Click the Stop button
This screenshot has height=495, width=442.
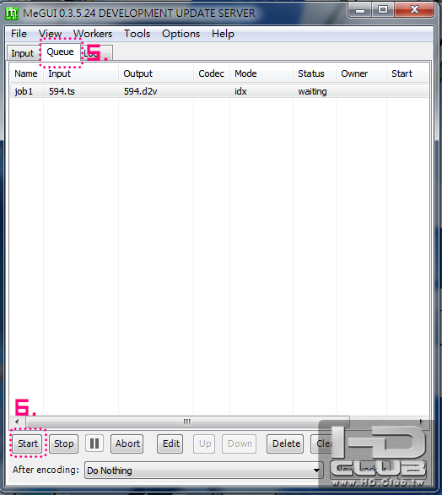coord(63,443)
